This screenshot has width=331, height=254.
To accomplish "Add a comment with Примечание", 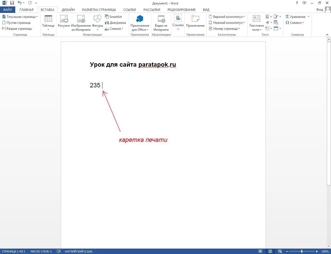I will [x=195, y=21].
